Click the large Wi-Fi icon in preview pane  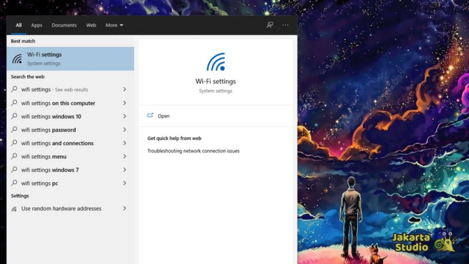click(x=216, y=62)
